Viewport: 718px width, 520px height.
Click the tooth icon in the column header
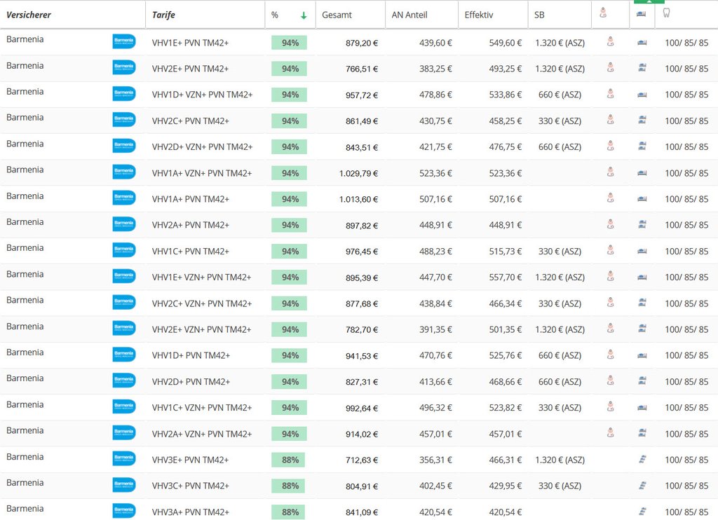tap(666, 13)
